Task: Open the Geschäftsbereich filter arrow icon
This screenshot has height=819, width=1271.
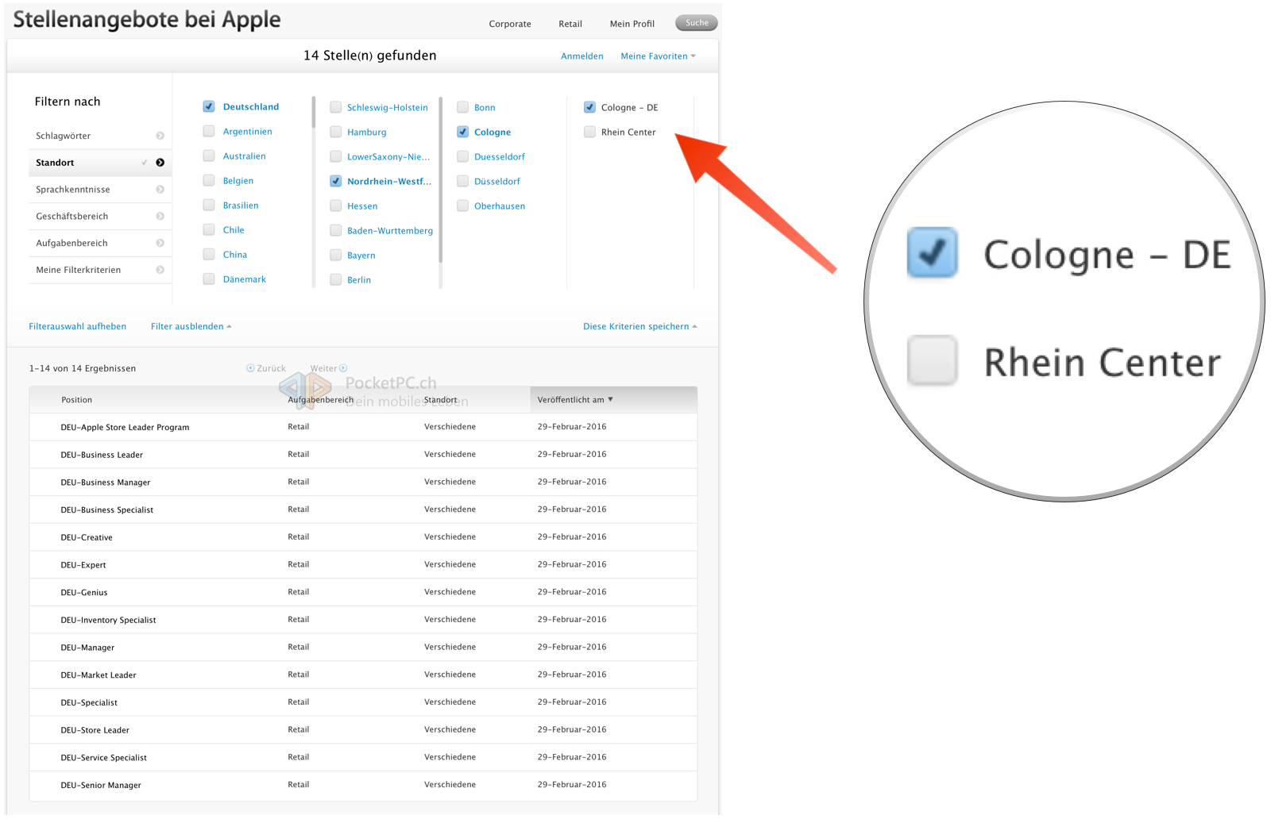Action: coord(160,217)
